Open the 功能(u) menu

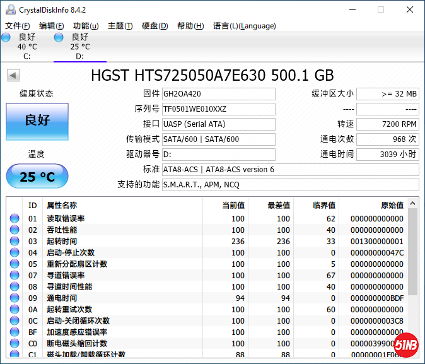point(86,26)
